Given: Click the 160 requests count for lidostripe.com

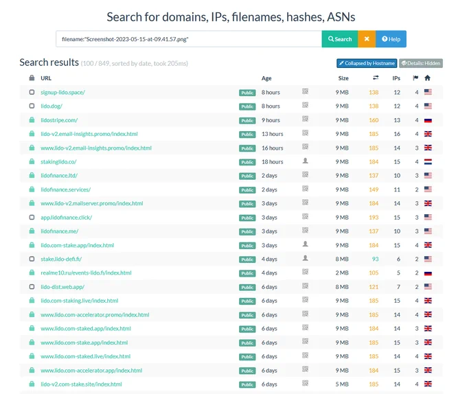Looking at the screenshot, I should click(374, 120).
